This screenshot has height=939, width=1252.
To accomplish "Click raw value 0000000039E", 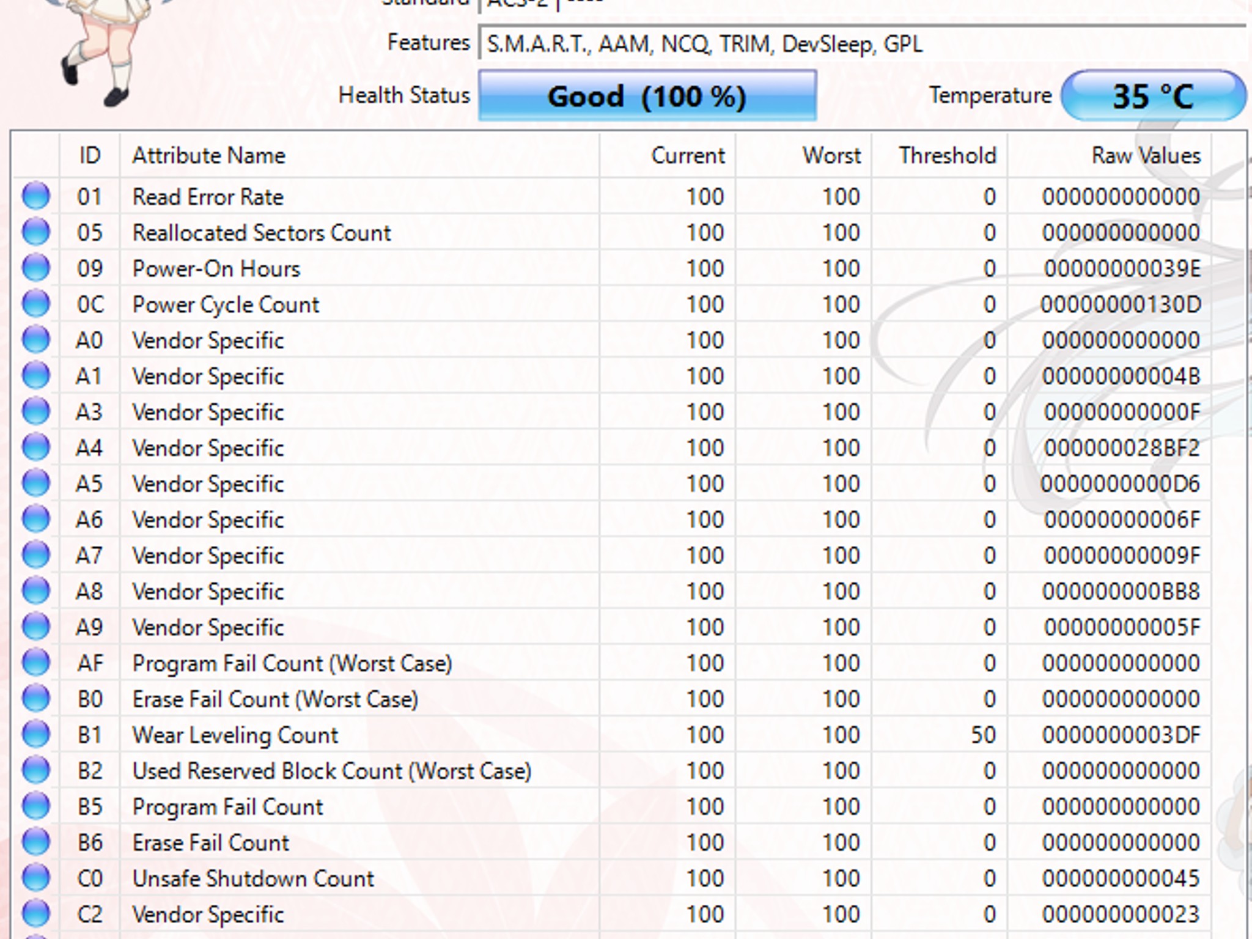I will pos(1122,268).
